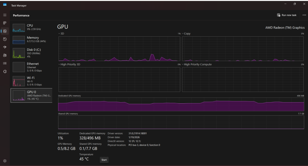Click the High Priority Compute graph area
The height and width of the screenshot is (166, 308).
tap(243, 80)
